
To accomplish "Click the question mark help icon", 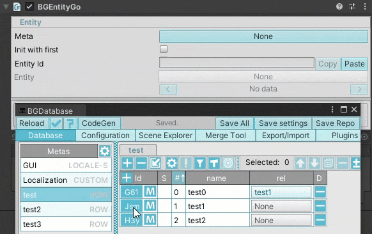I will pos(70,123).
